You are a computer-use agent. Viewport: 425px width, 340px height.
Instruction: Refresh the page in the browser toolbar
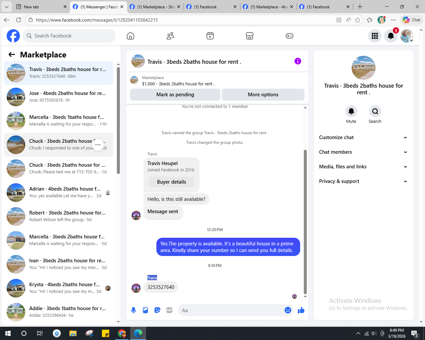(x=19, y=20)
